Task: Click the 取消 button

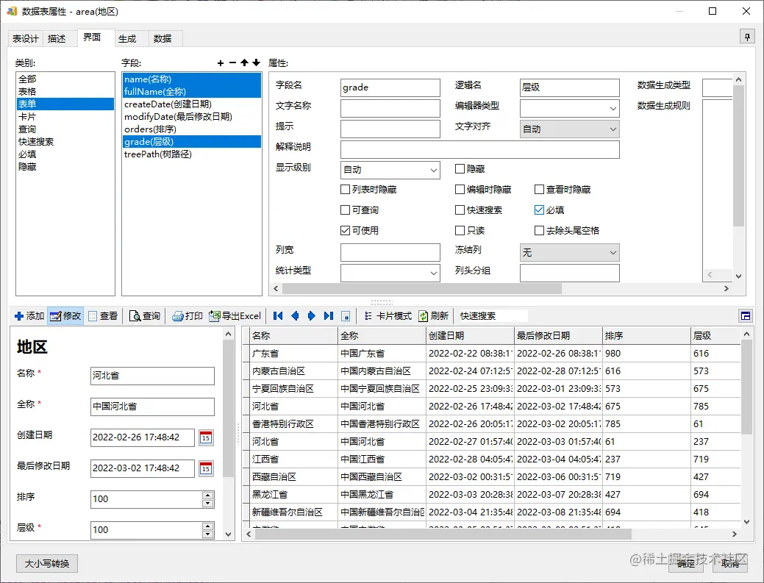Action: click(x=730, y=564)
